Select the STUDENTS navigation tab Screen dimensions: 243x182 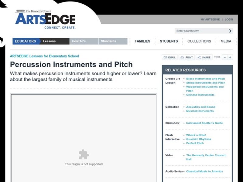[x=169, y=41]
